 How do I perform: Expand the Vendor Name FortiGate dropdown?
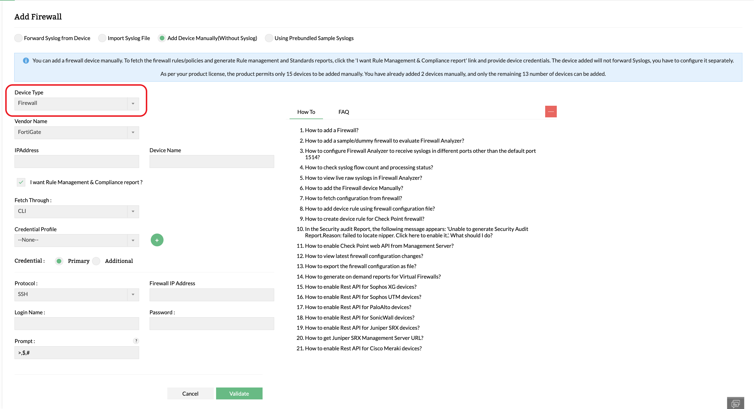pos(77,132)
